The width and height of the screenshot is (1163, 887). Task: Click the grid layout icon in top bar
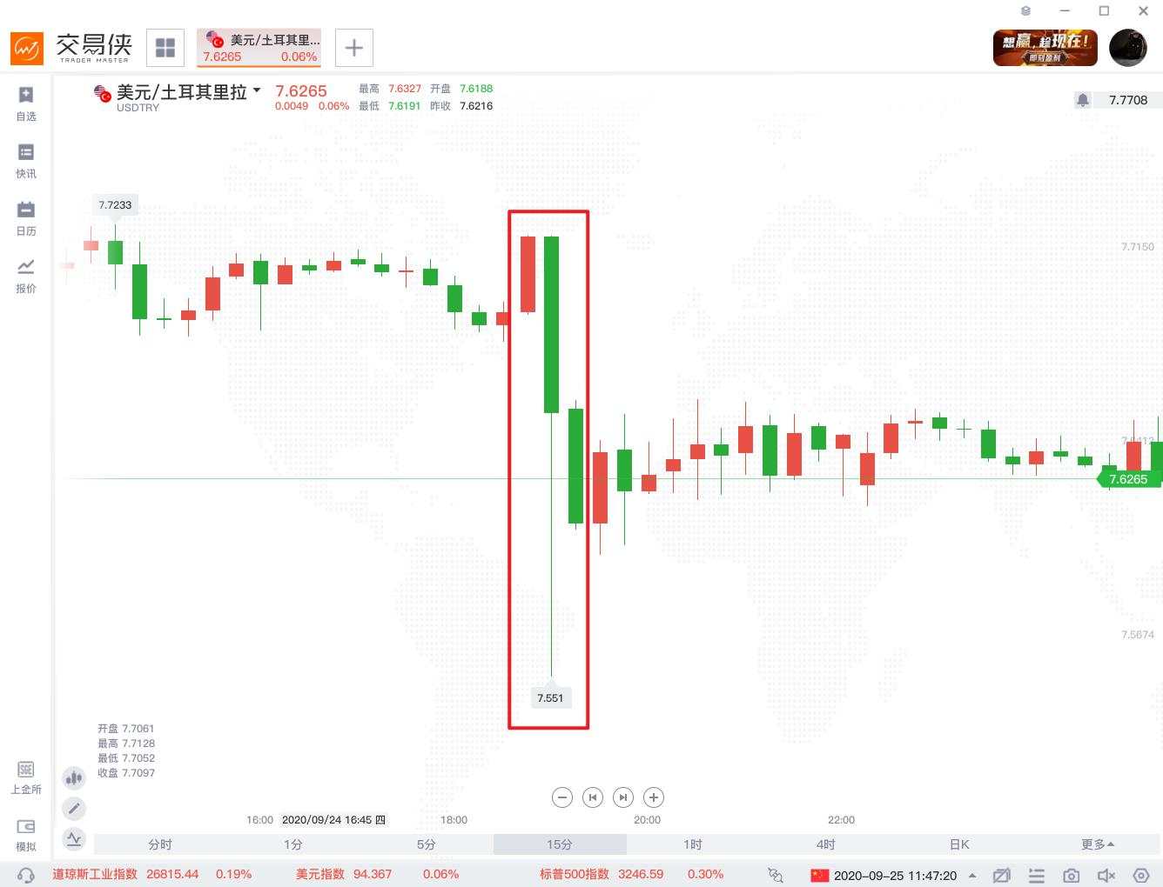click(x=165, y=48)
